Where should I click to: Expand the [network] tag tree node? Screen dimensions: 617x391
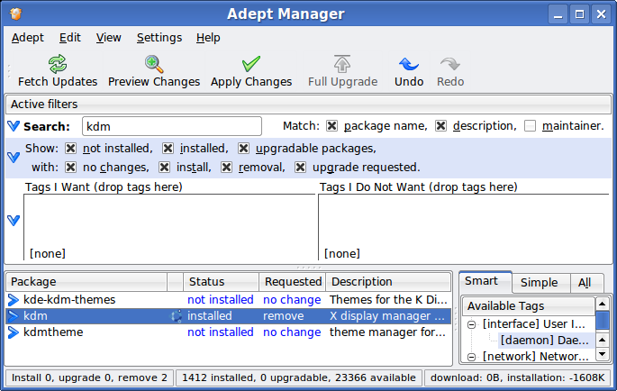point(471,357)
